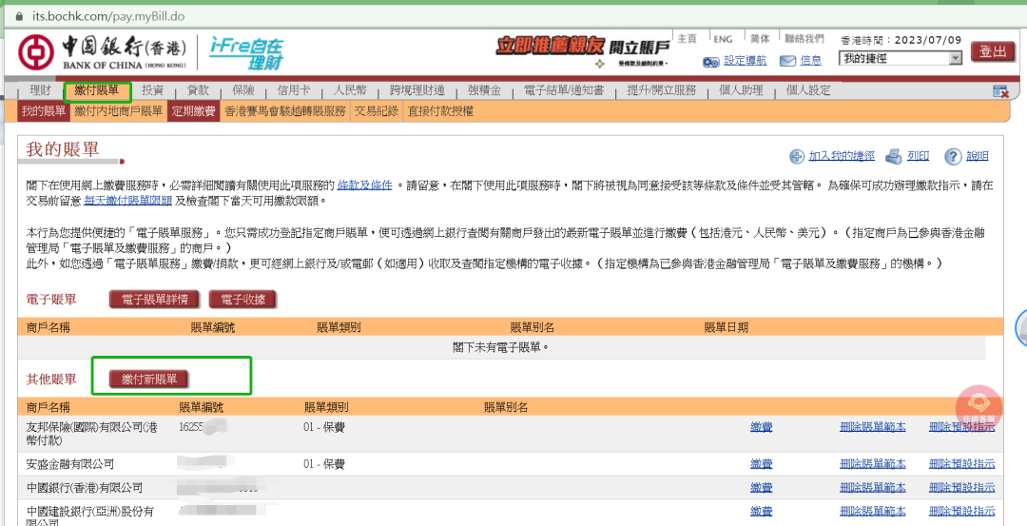Open the 我的捷徑 dropdown
1027x526 pixels.
coord(900,58)
